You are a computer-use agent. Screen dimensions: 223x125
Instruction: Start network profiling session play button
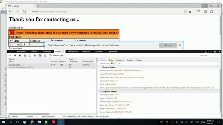pos(10,56)
